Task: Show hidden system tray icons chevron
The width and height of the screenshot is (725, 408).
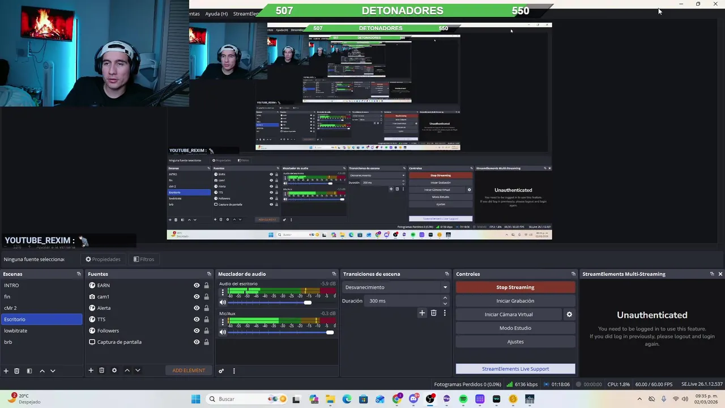Action: [x=639, y=399]
